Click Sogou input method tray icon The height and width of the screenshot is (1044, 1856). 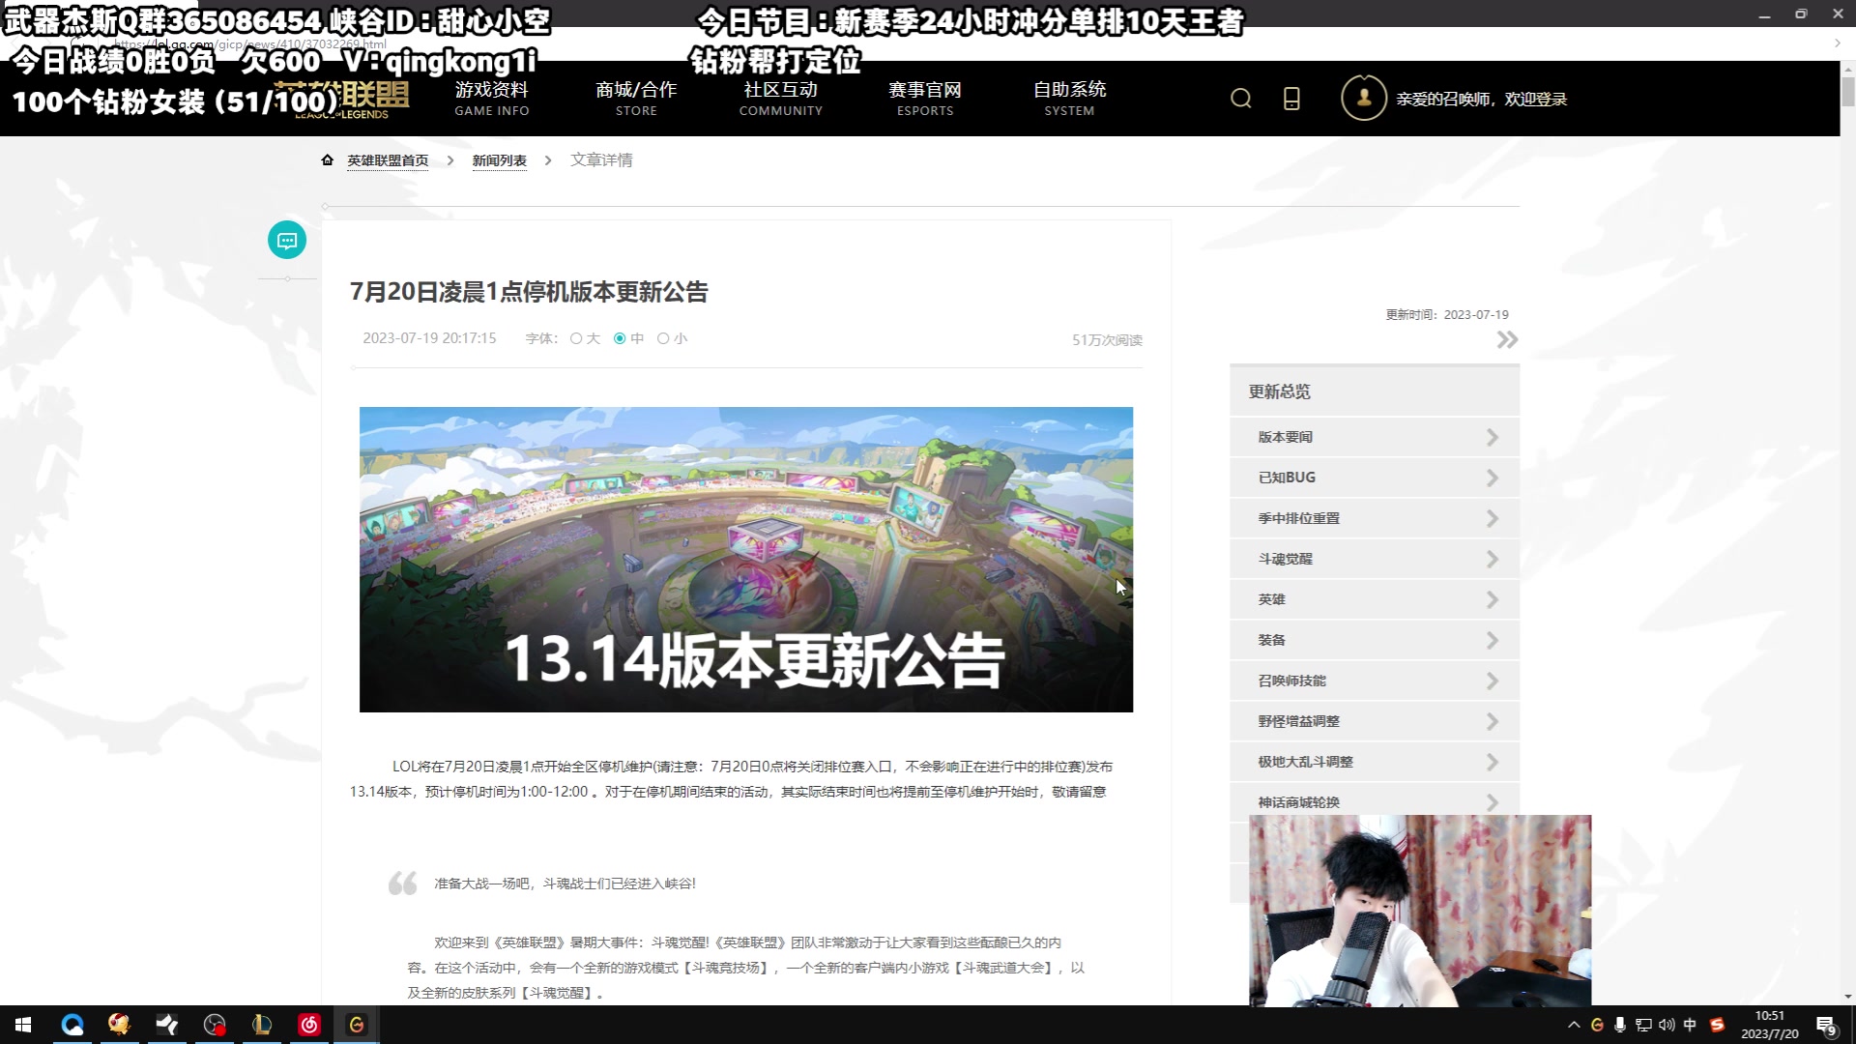[x=1718, y=1025]
